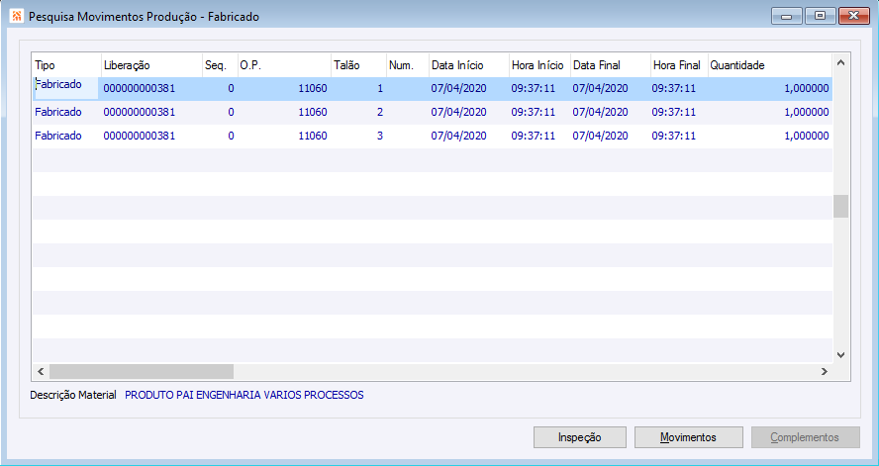Viewport: 879px width, 466px height.
Task: Click the Num. column header
Action: tap(408, 65)
